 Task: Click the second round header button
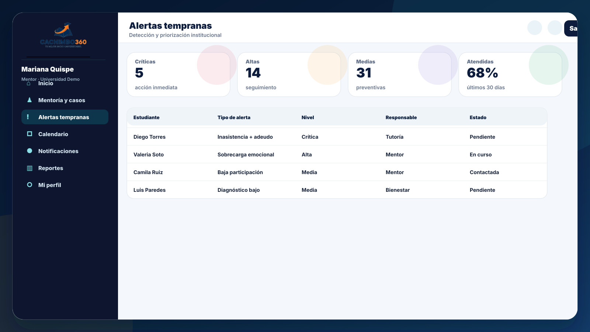(555, 28)
